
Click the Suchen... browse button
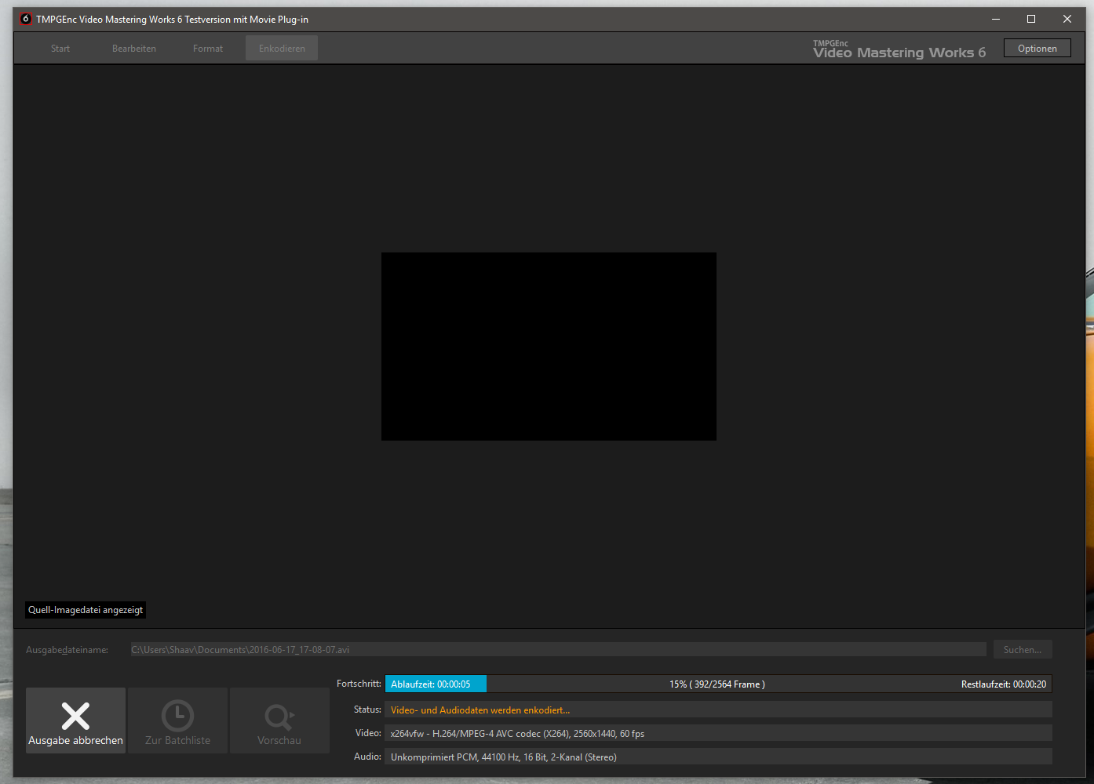pyautogui.click(x=1023, y=650)
